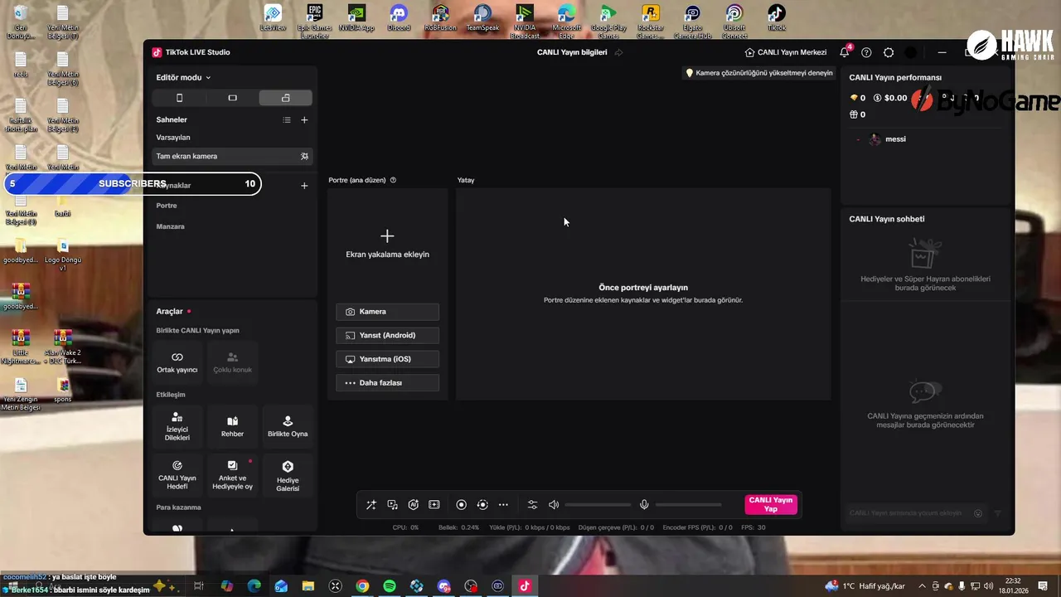Click the add clip frame icon in bottom toolbar

click(x=434, y=505)
